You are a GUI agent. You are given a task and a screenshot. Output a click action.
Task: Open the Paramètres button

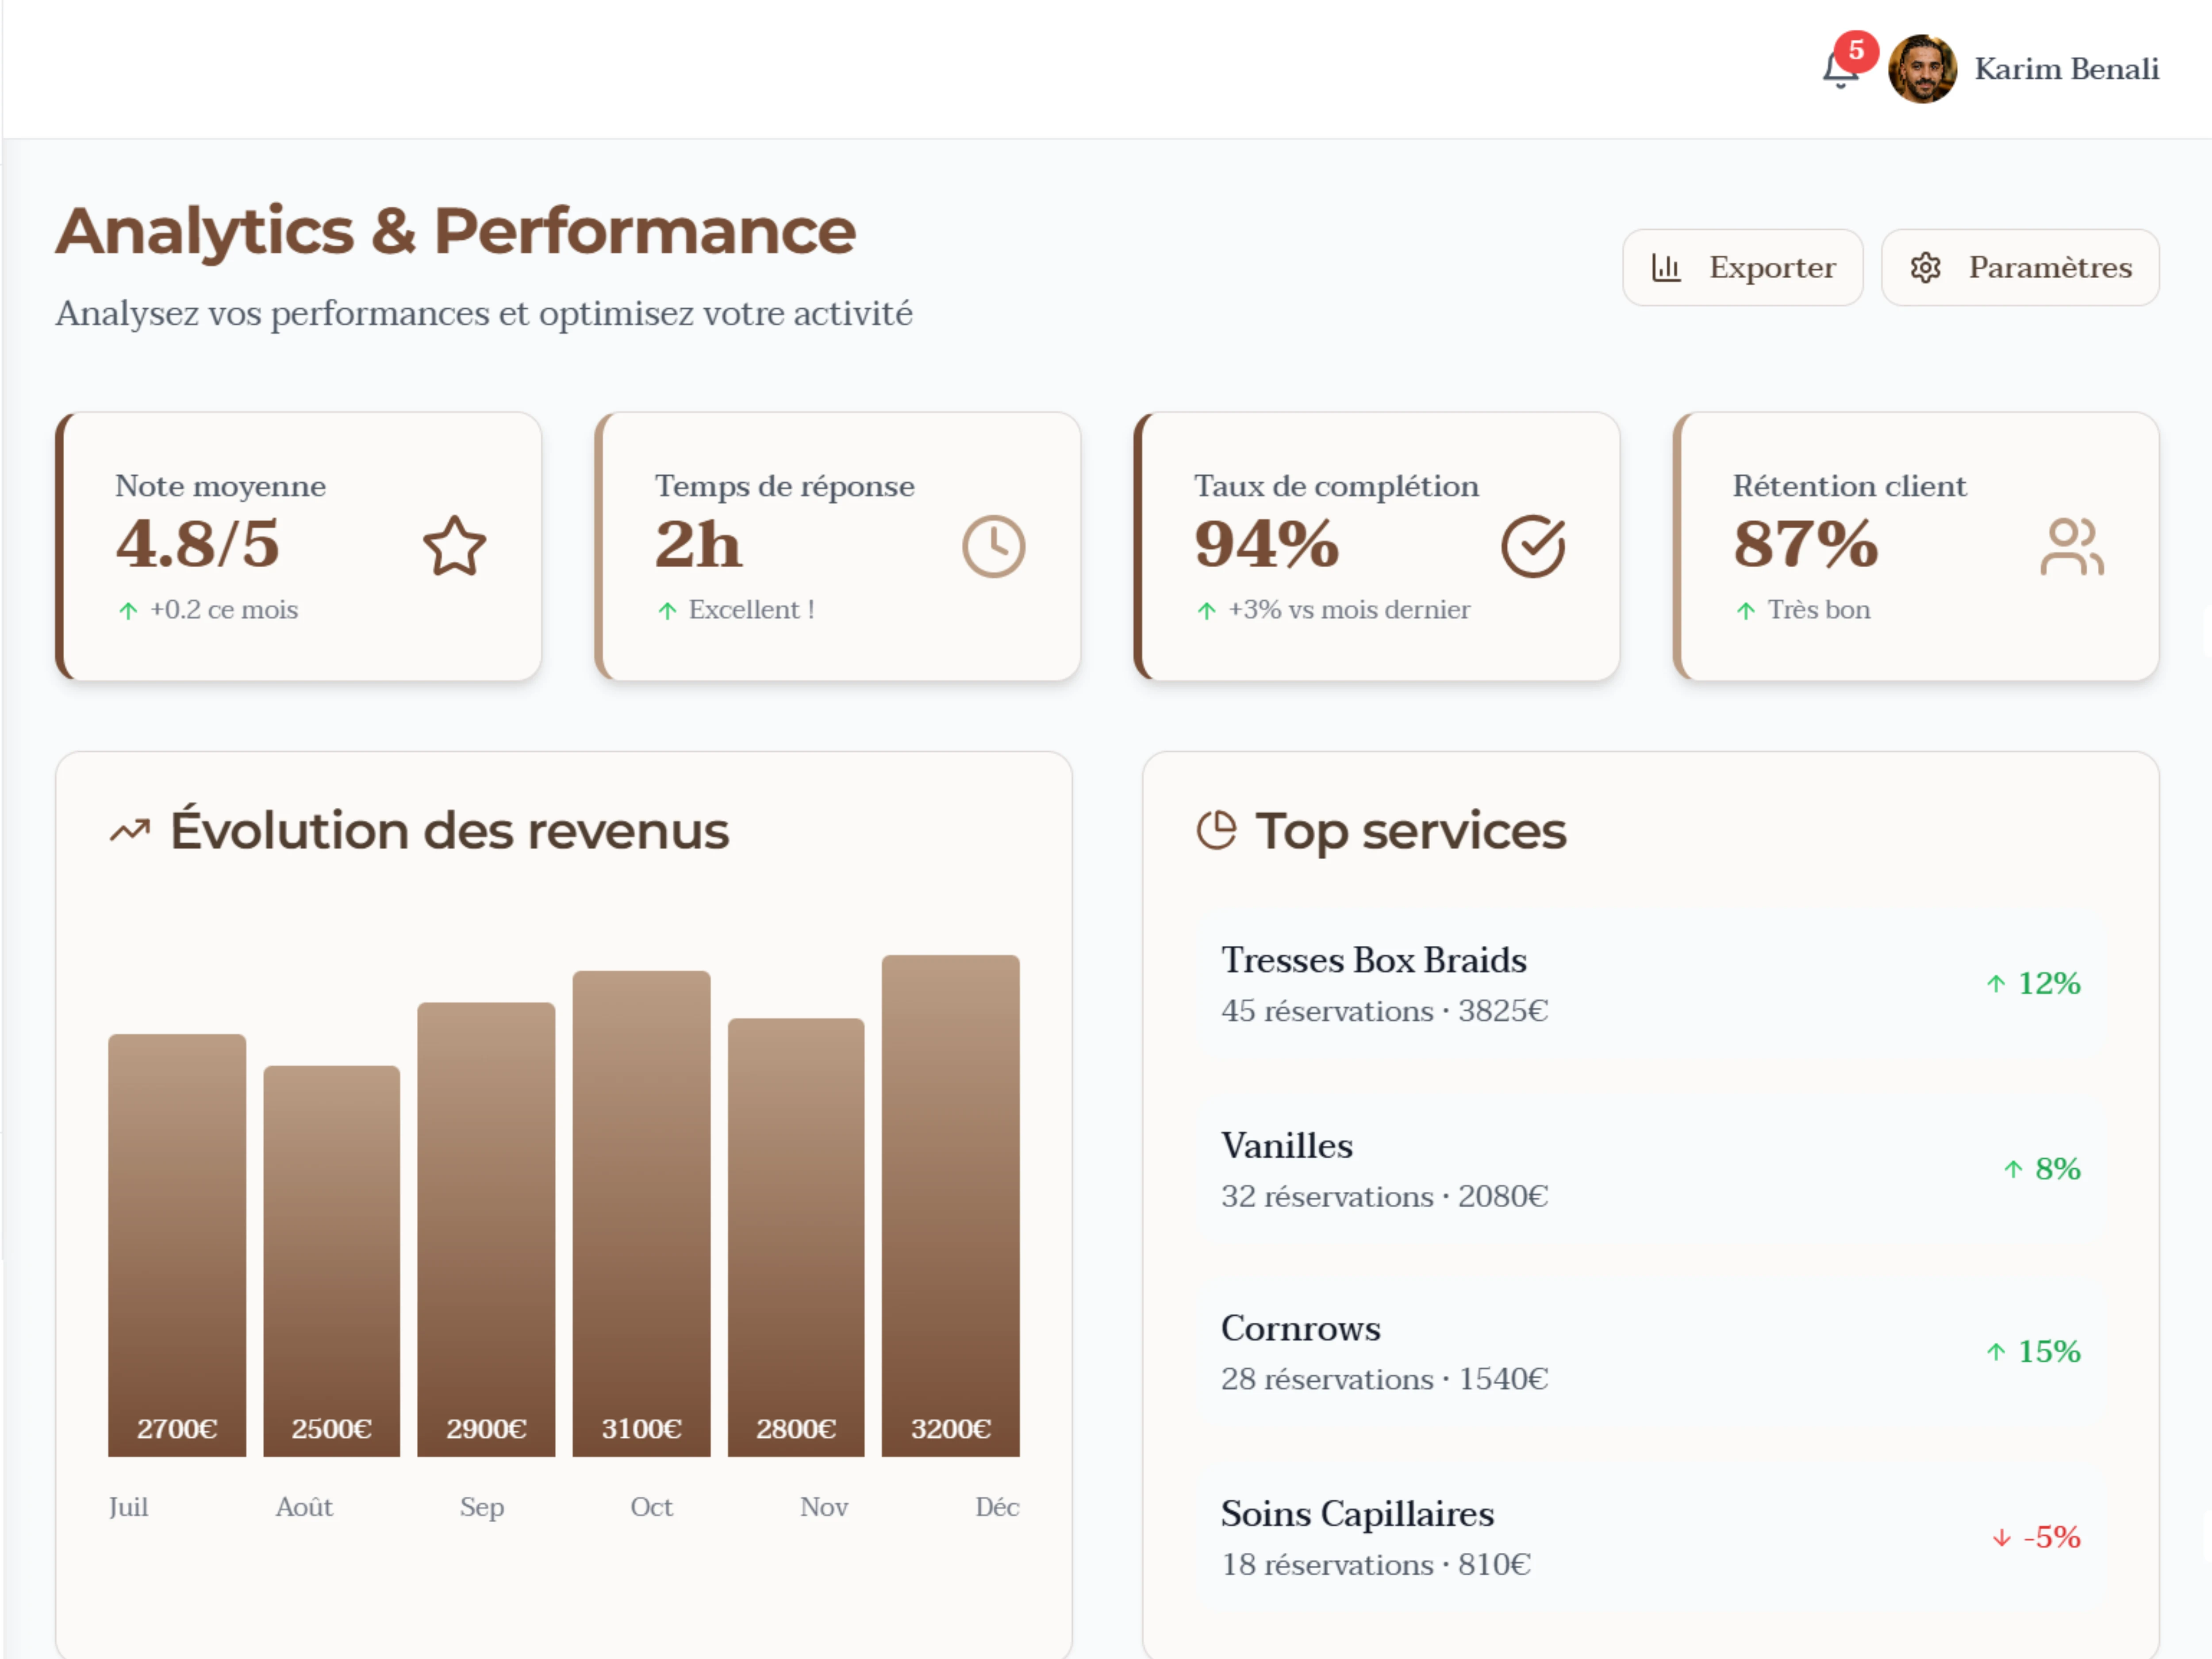tap(2019, 268)
